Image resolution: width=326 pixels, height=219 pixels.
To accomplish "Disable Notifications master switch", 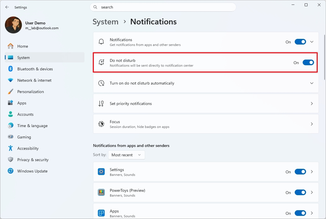I will pos(300,41).
